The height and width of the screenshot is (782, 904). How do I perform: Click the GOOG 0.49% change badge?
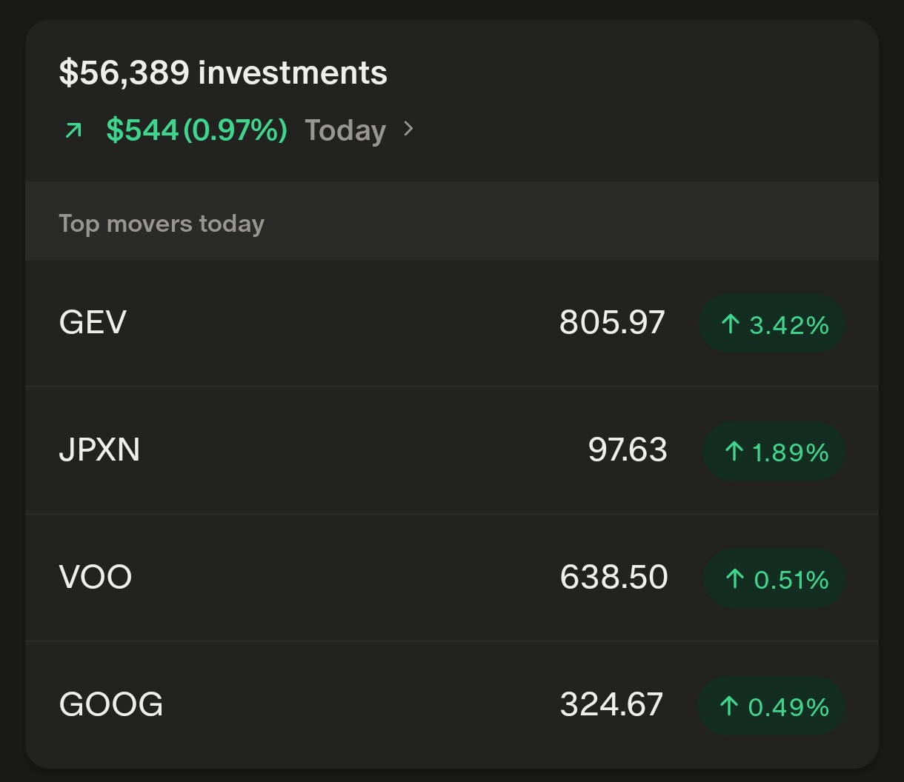(x=771, y=706)
